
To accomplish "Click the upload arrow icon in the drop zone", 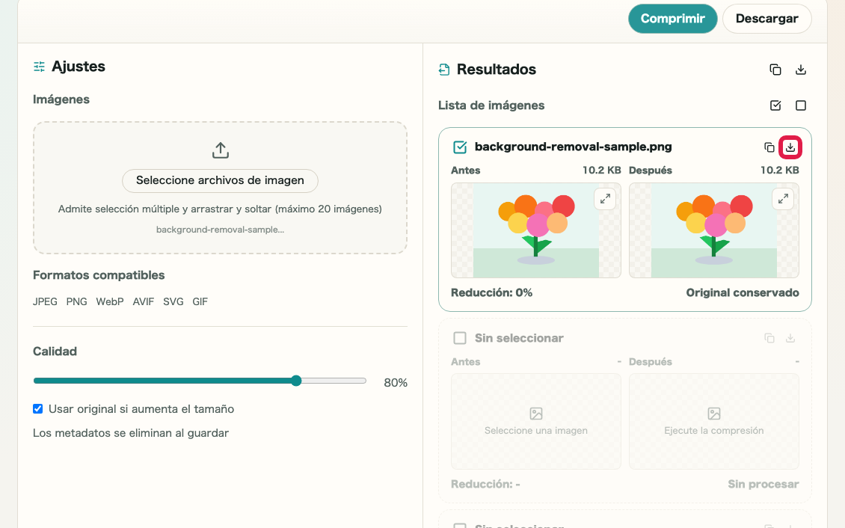I will point(221,150).
